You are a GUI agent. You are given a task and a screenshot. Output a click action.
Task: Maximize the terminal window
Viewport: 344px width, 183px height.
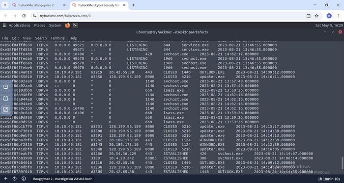[x=333, y=32]
